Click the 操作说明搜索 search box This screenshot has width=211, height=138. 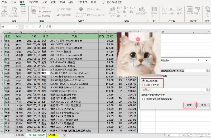(x=114, y=2)
